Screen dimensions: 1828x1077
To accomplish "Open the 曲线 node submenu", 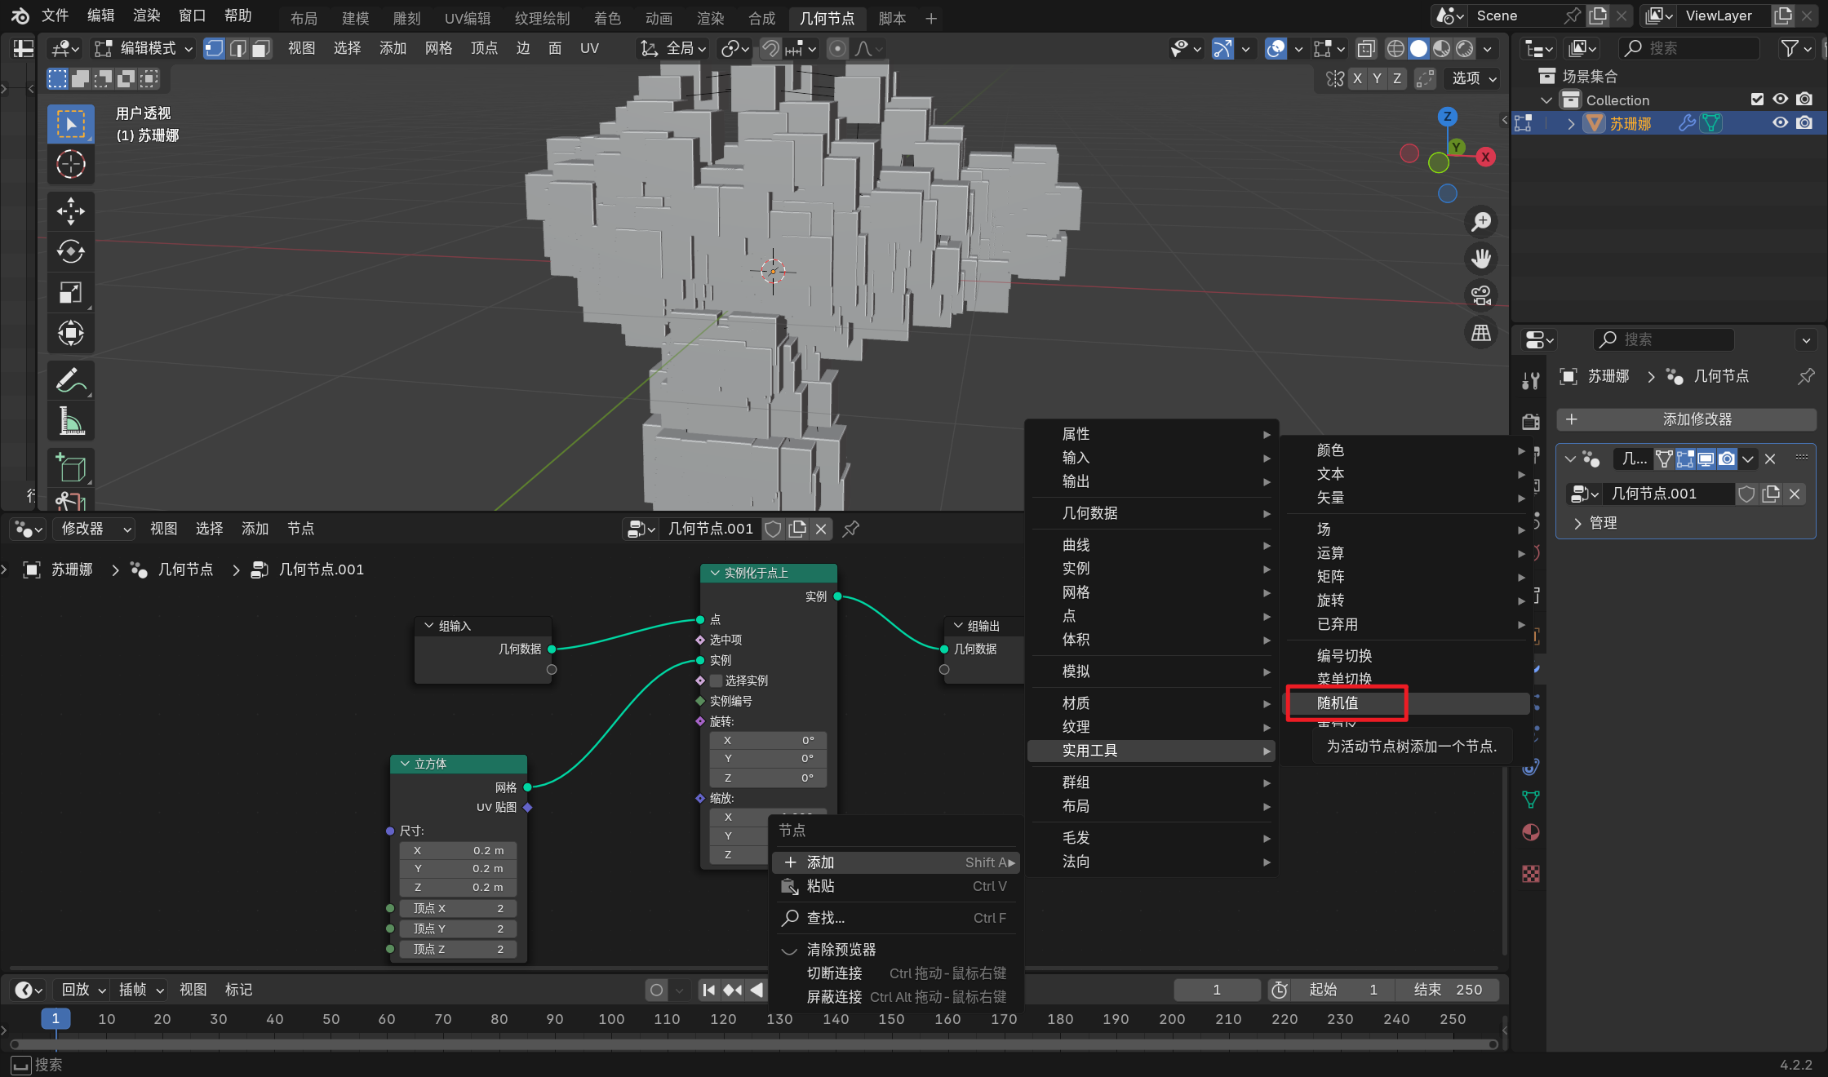I will pyautogui.click(x=1152, y=545).
